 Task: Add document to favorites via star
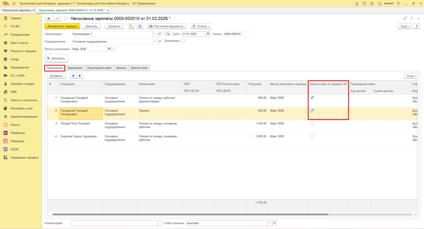click(66, 18)
